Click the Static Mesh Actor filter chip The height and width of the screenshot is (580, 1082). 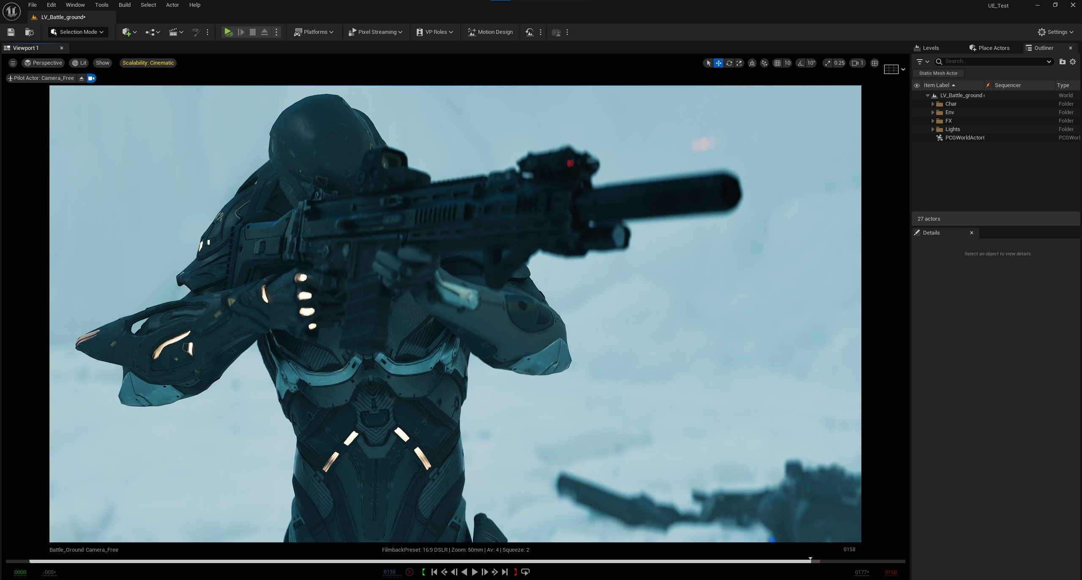938,74
